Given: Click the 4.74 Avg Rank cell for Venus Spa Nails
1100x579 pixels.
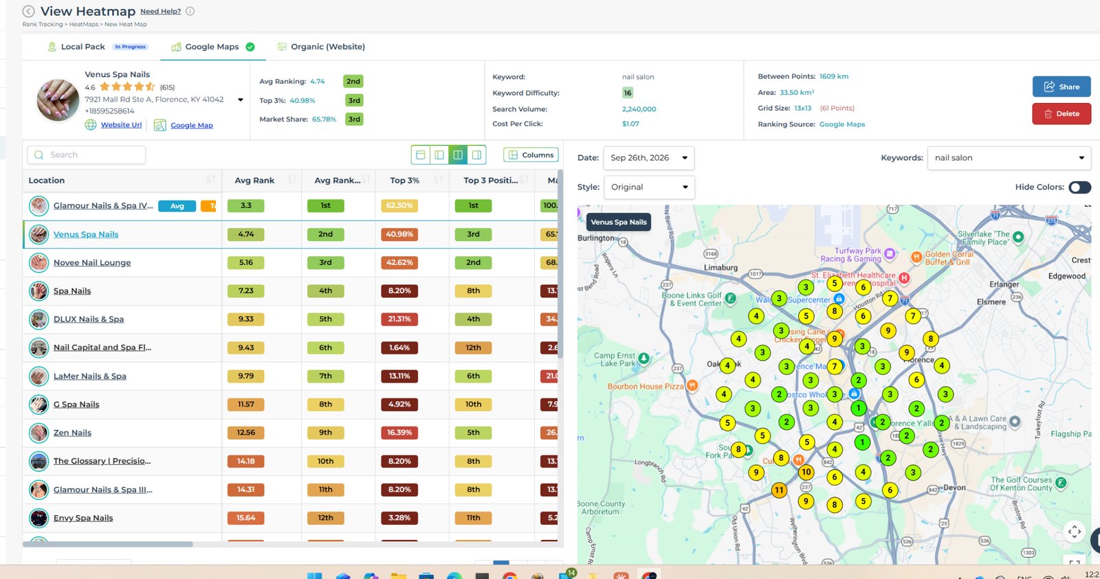Looking at the screenshot, I should [246, 234].
